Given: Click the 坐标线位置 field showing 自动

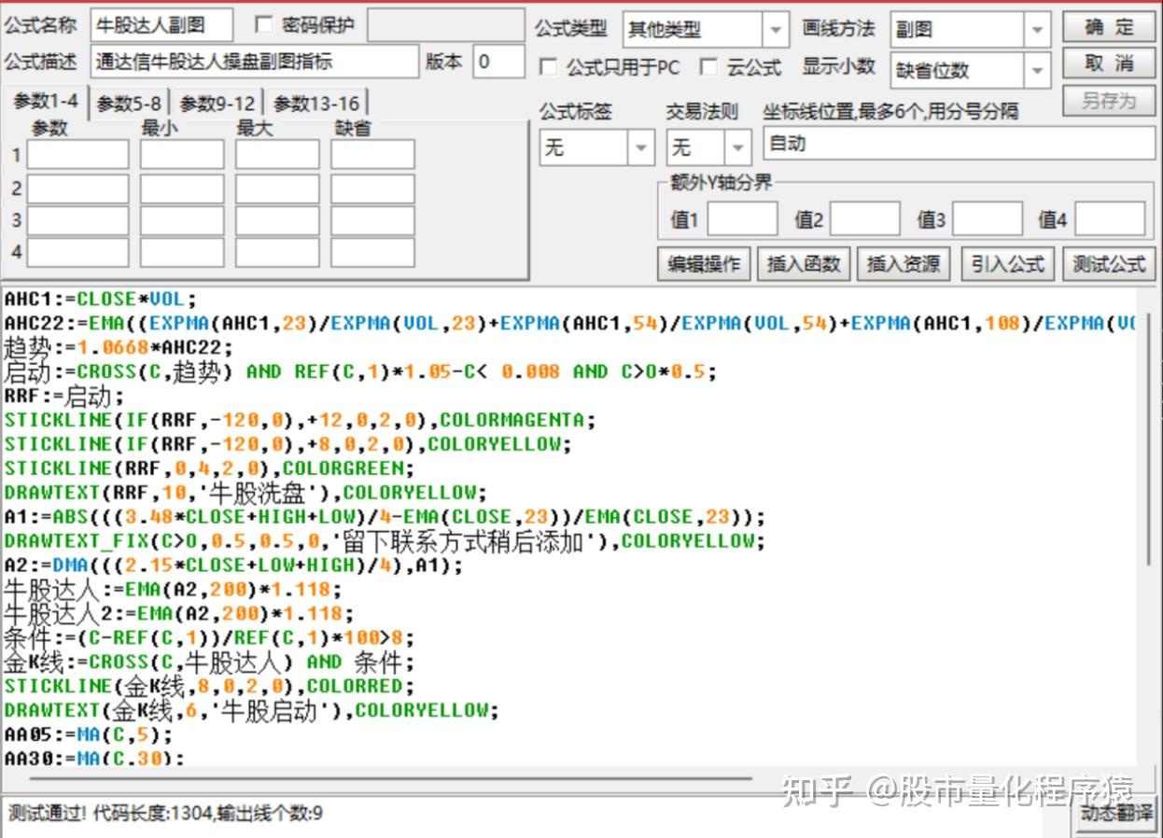Looking at the screenshot, I should (x=959, y=145).
